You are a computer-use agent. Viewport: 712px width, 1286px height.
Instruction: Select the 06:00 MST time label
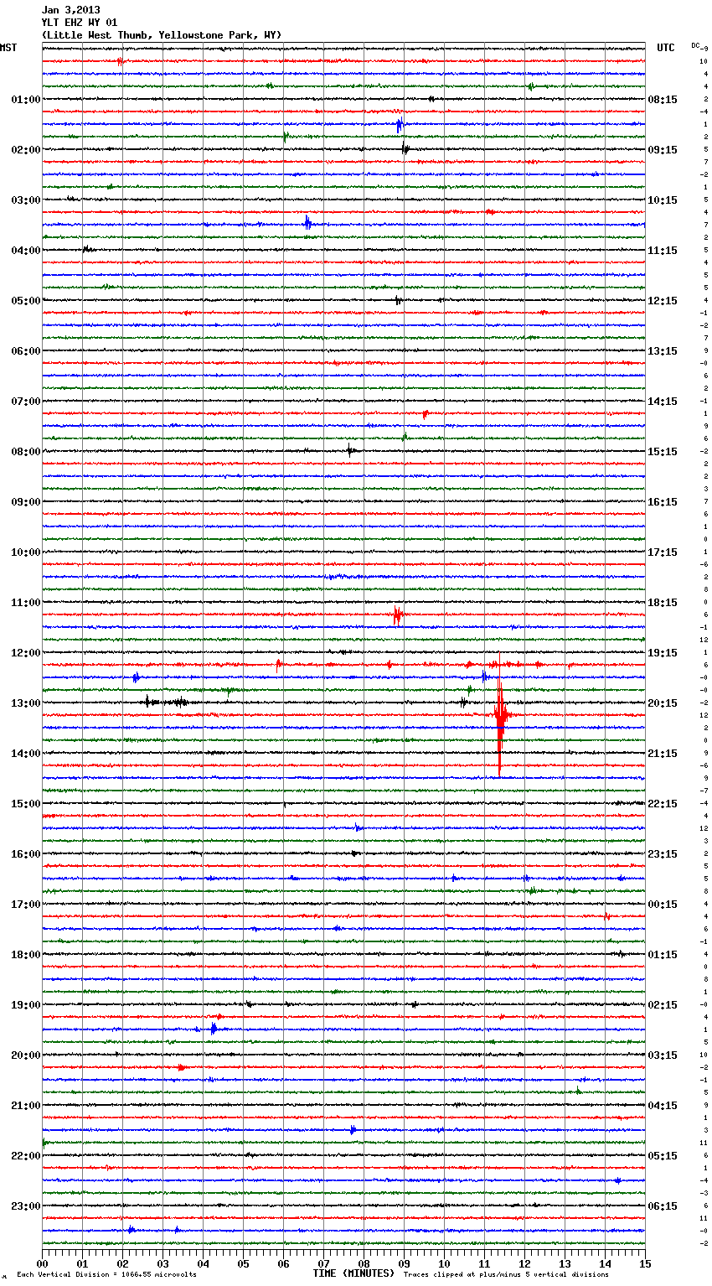pos(26,351)
